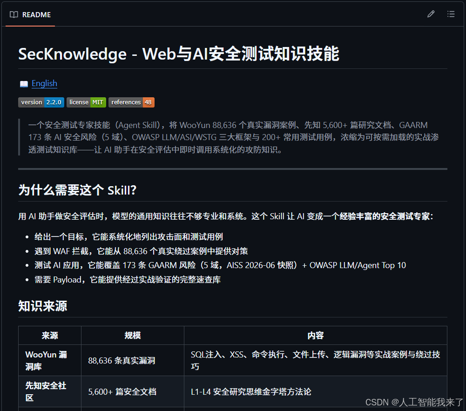Click the cell WooYun 漏洞库
Viewport: 466px width, 411px height.
50,360
